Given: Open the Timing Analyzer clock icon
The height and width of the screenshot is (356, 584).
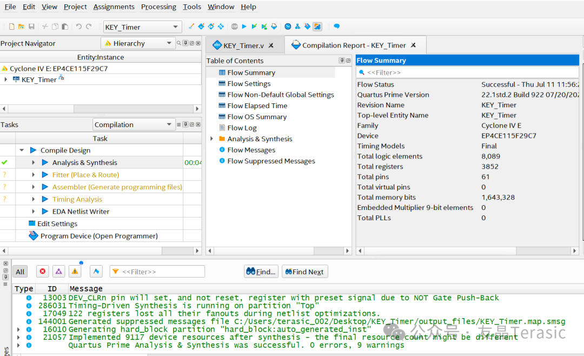Looking at the screenshot, I should 288,27.
